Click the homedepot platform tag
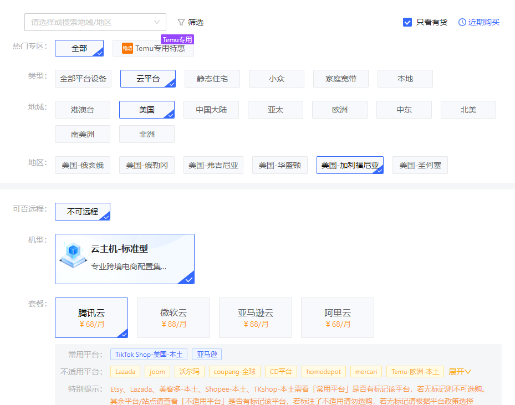 coord(324,372)
